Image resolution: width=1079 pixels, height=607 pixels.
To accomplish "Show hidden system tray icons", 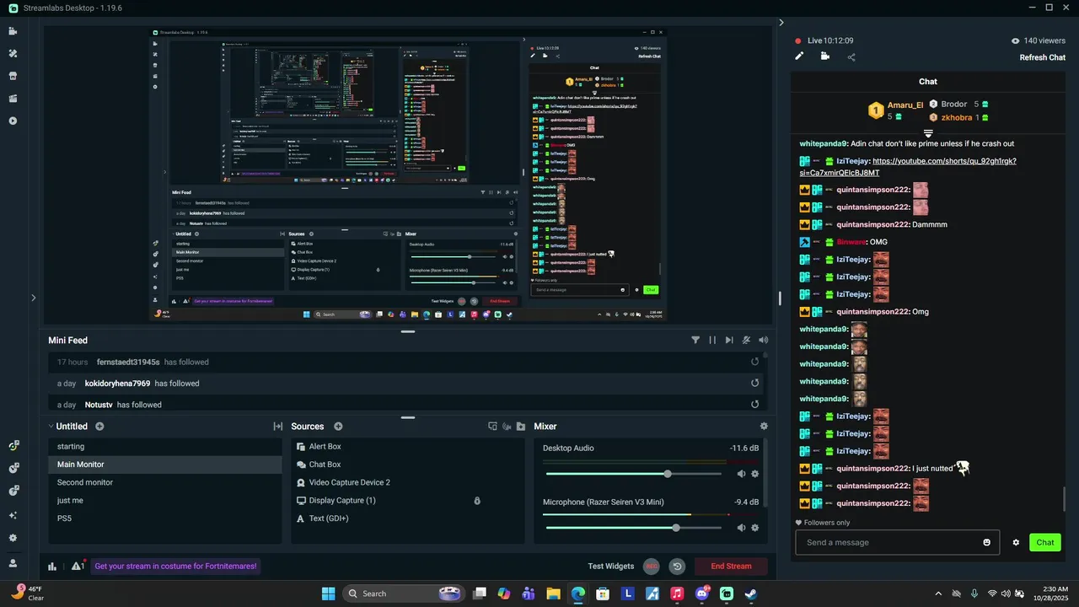I will tap(937, 594).
